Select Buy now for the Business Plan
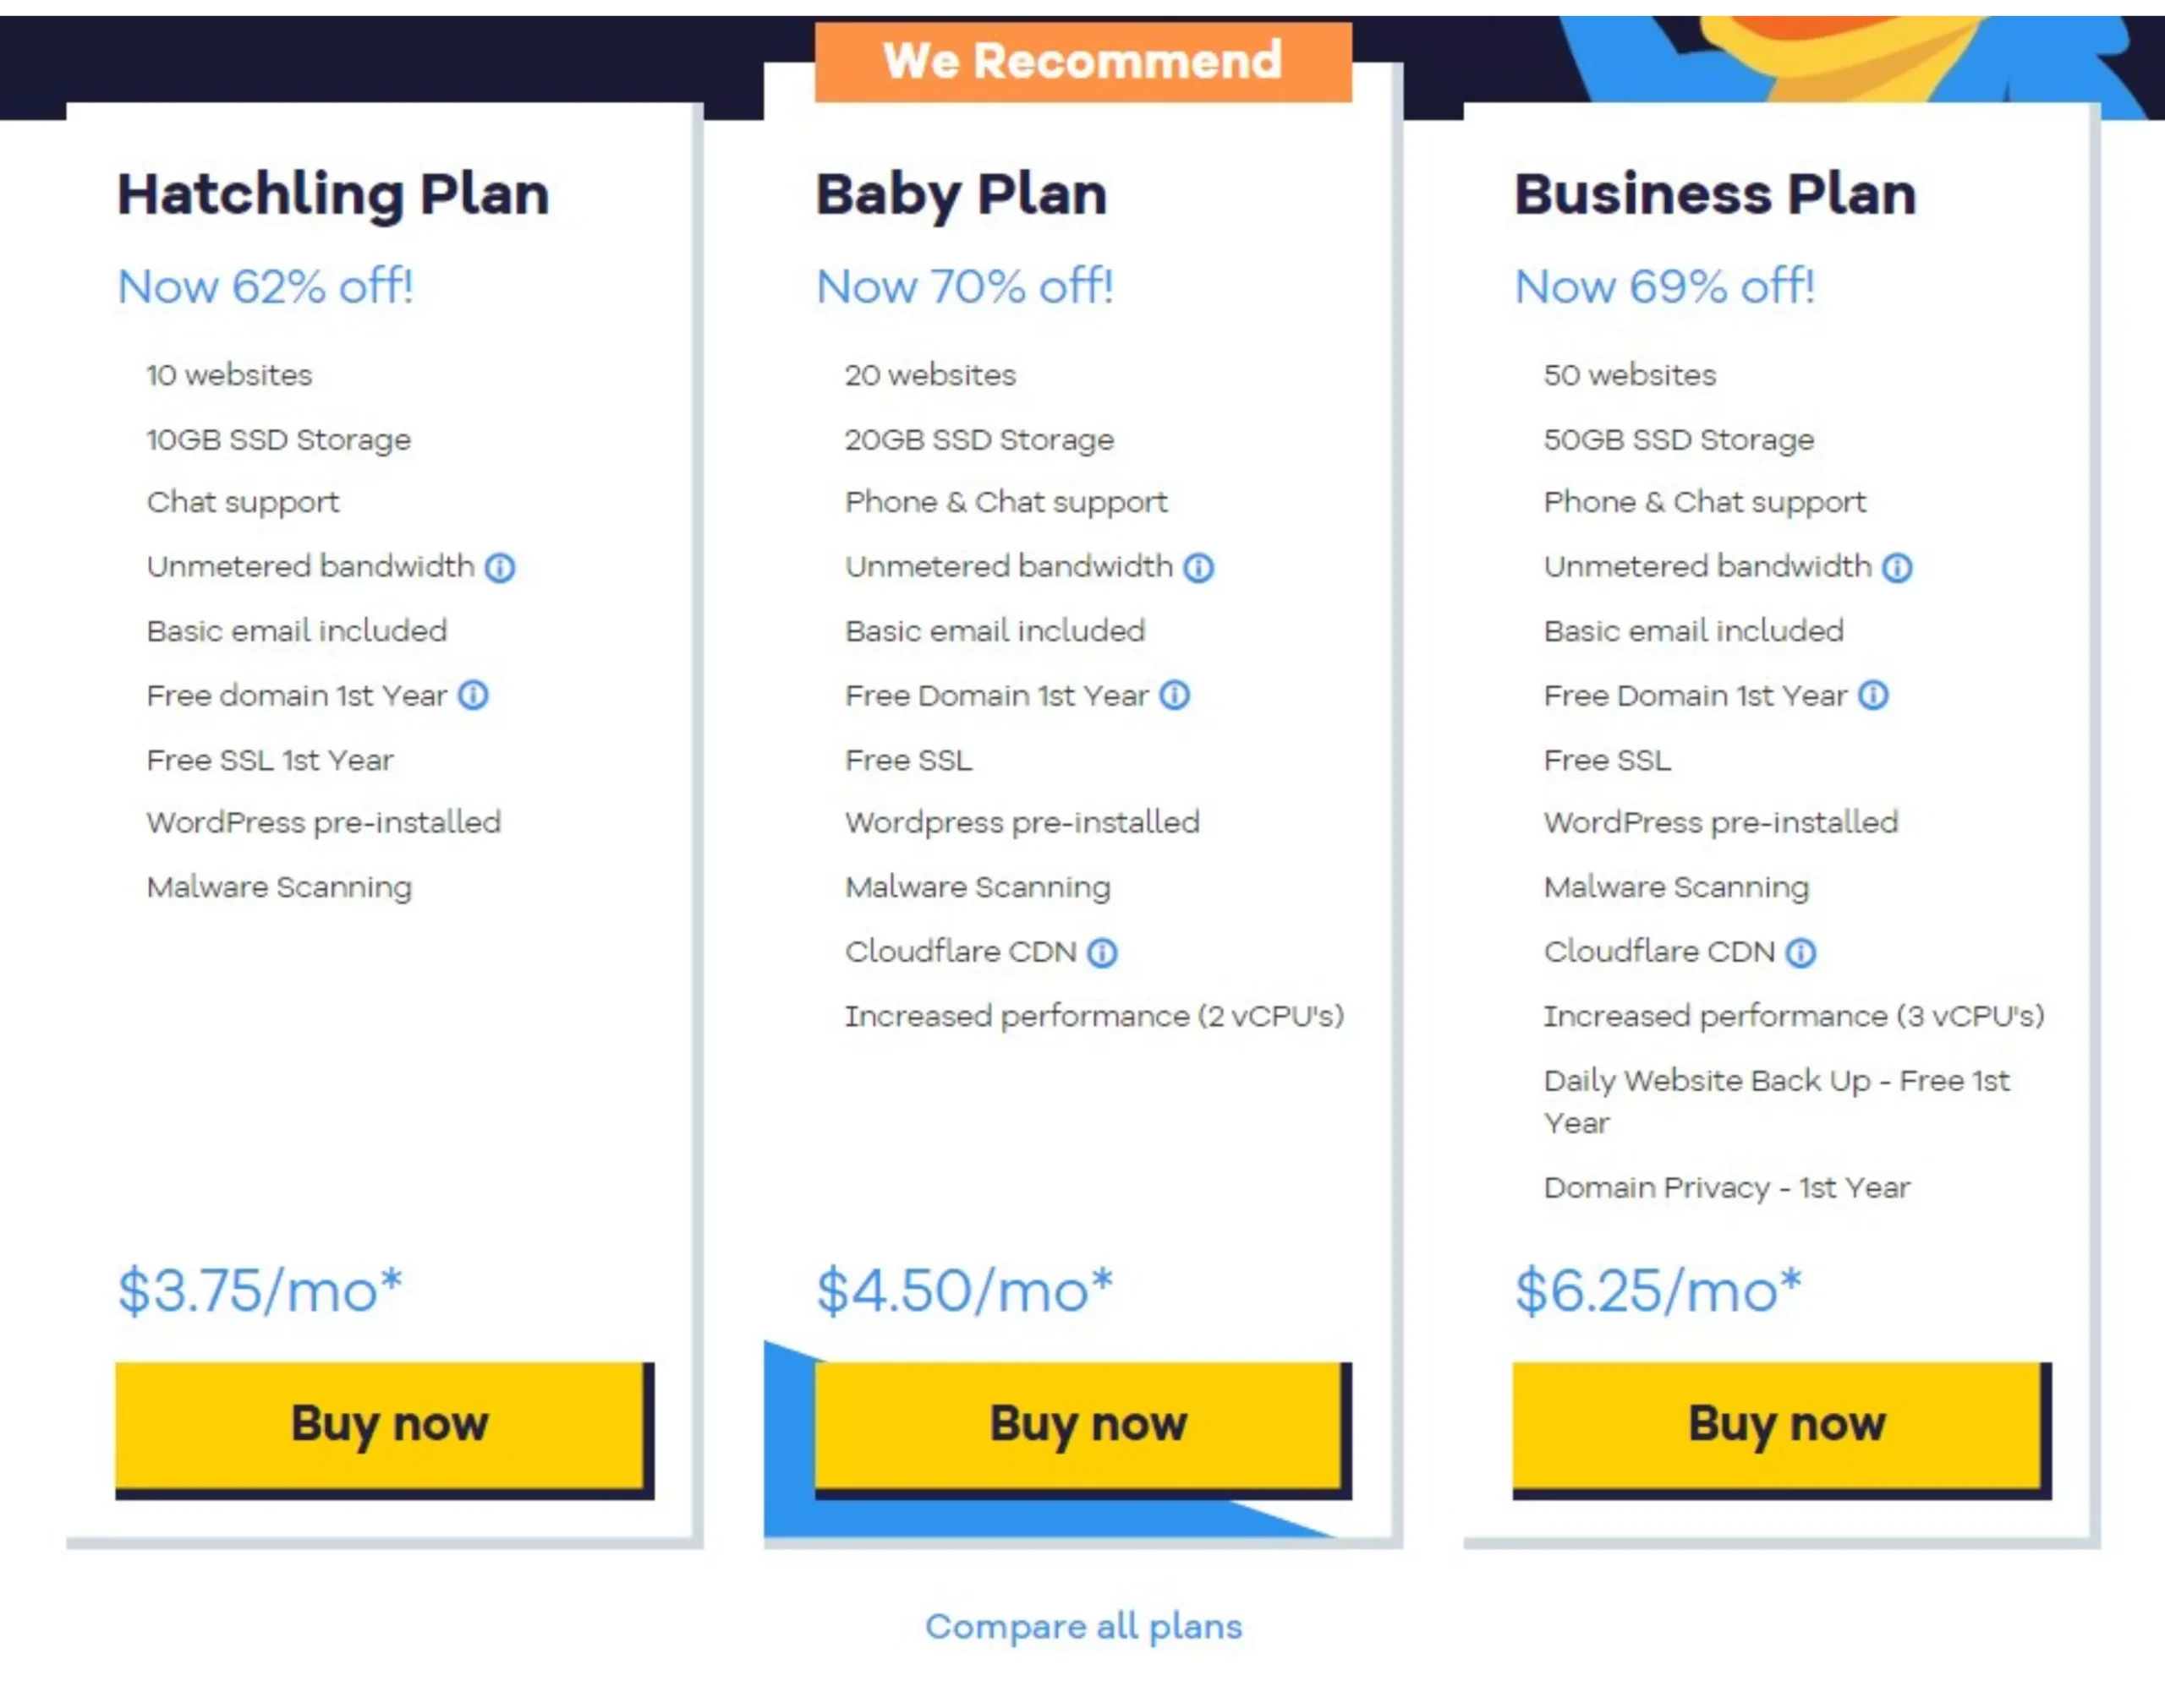2165x1708 pixels. [1782, 1429]
